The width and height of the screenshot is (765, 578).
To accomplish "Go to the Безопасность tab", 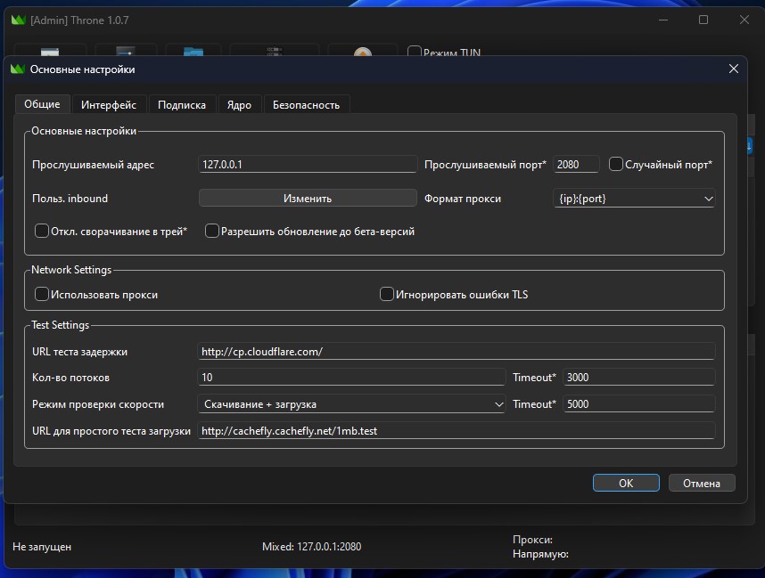I will click(x=306, y=104).
